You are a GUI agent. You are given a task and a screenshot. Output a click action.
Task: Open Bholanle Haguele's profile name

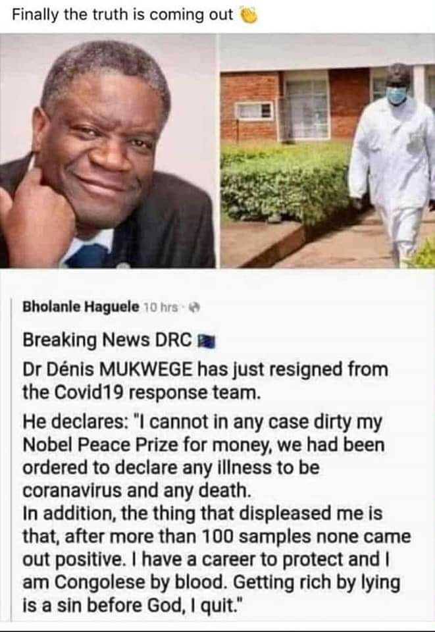[80, 307]
